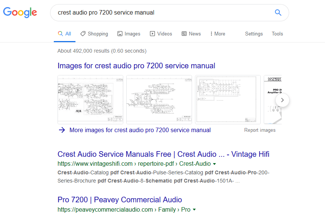Image resolution: width=325 pixels, height=215 pixels.
Task: Switch to the Images tab
Action: 129,34
